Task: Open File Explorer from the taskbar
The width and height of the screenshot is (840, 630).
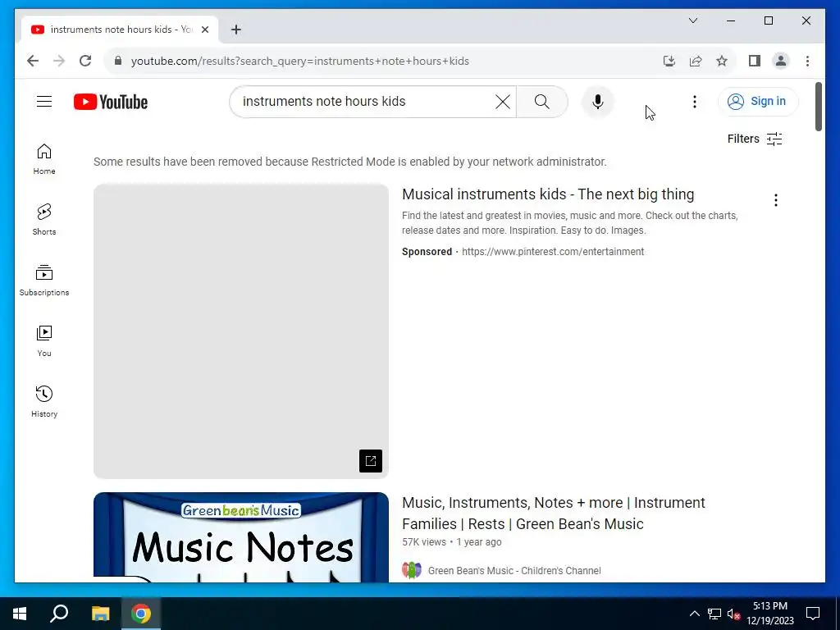Action: point(100,614)
